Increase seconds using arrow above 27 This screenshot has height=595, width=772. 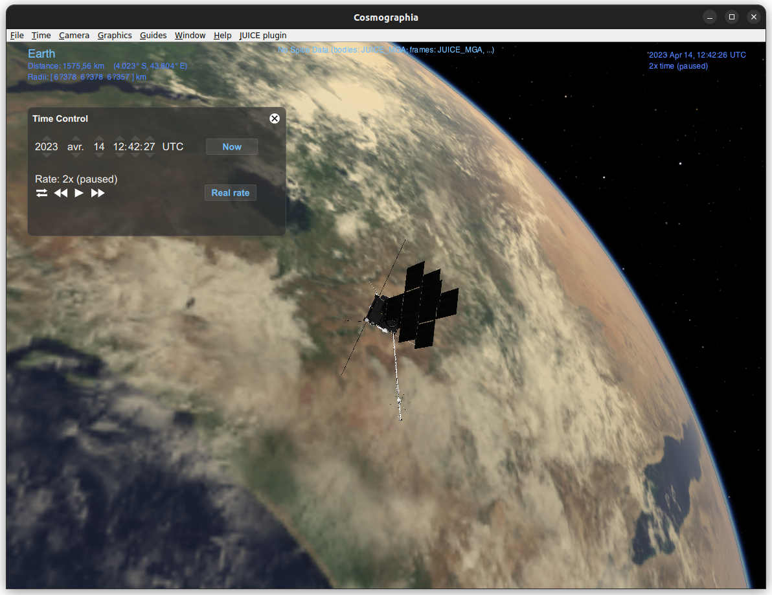coord(150,138)
